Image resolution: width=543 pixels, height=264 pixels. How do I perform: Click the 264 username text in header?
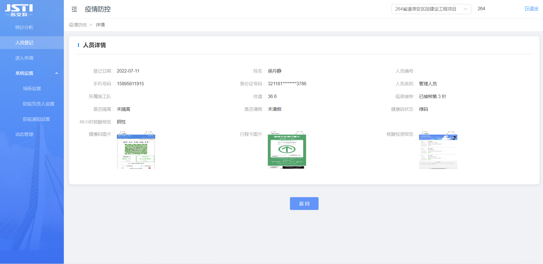481,9
